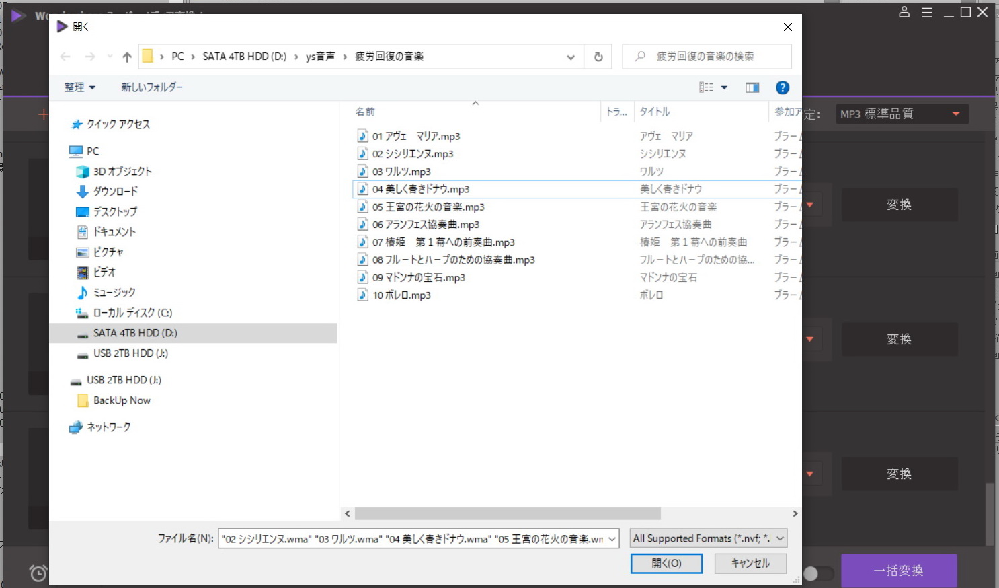This screenshot has height=588, width=999.
Task: Click 新しいフォルダー in the toolbar
Action: pyautogui.click(x=151, y=87)
